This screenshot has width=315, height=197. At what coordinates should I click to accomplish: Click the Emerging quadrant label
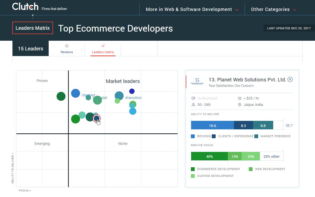pos(42,144)
